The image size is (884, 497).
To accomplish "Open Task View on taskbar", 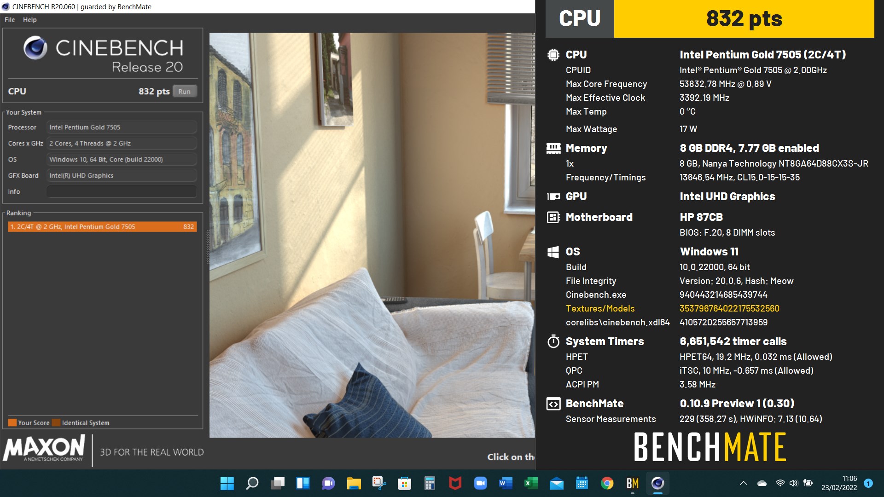I will coord(278,483).
